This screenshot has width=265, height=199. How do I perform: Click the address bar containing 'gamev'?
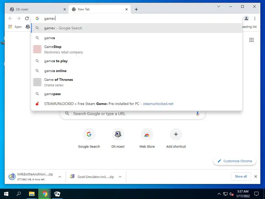point(137,18)
